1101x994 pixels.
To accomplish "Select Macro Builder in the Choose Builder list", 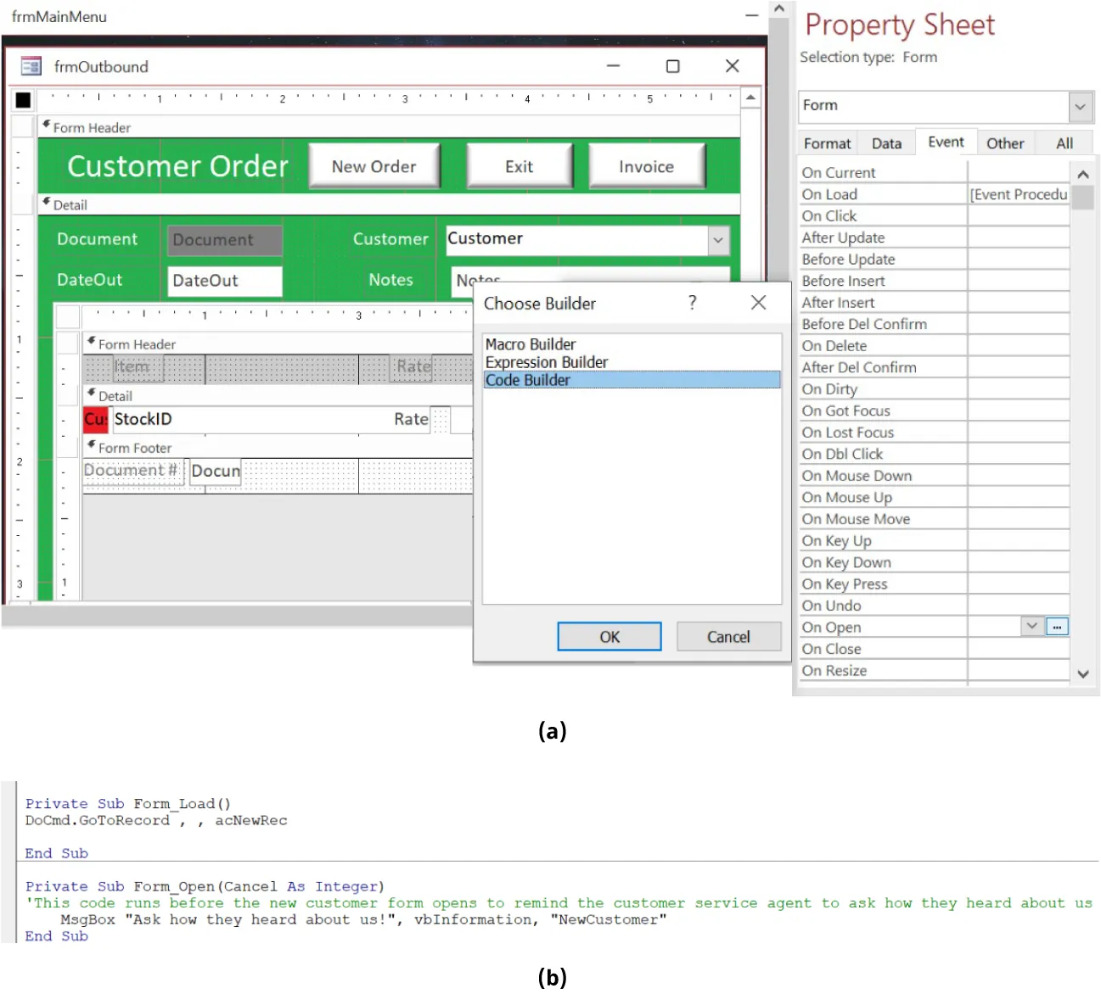I will click(530, 344).
